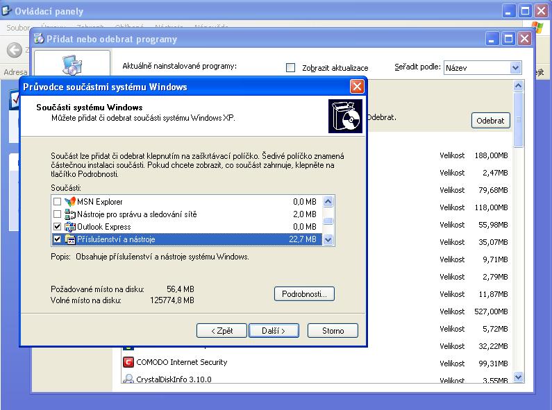The image size is (552, 410).
Task: Click the COMODO Internet Security red icon
Action: [x=128, y=362]
